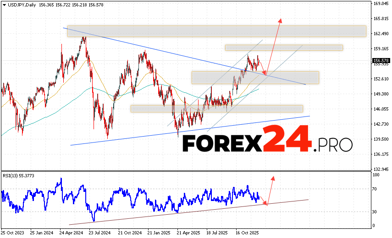Click the upward red forecast arrowhead on price chart

click(280, 20)
